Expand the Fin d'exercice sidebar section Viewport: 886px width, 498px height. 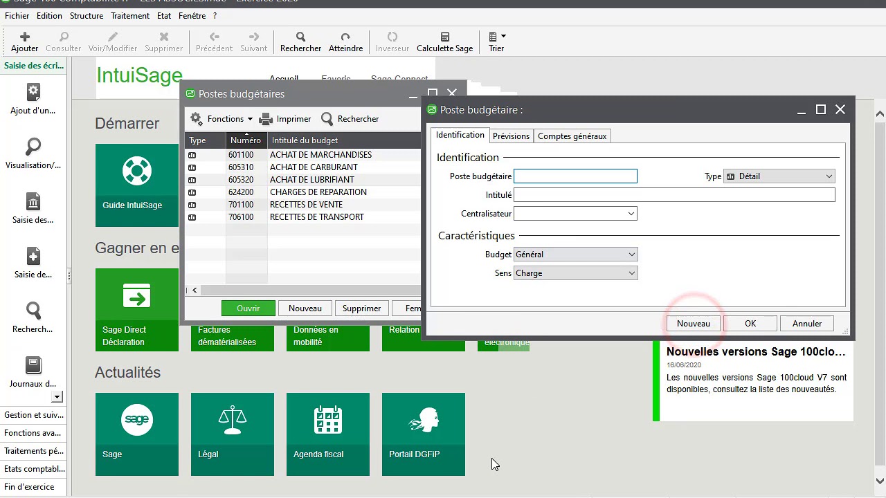click(33, 487)
